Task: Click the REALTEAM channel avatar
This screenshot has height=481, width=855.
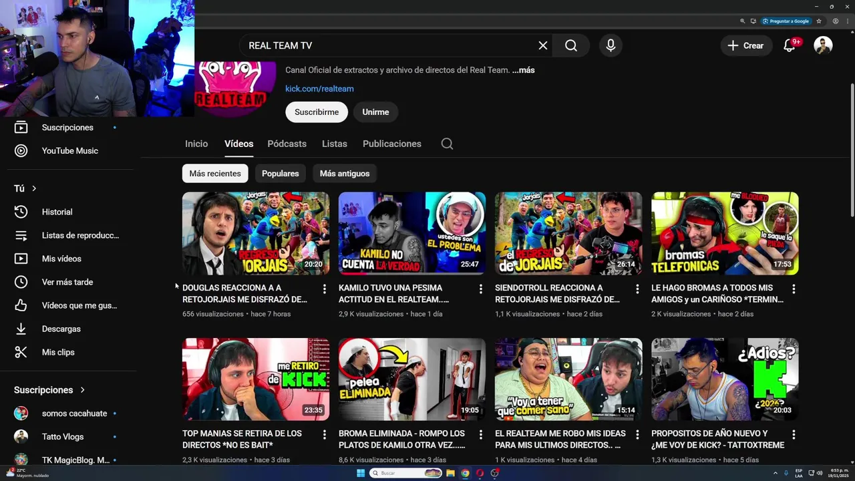Action: pos(235,90)
